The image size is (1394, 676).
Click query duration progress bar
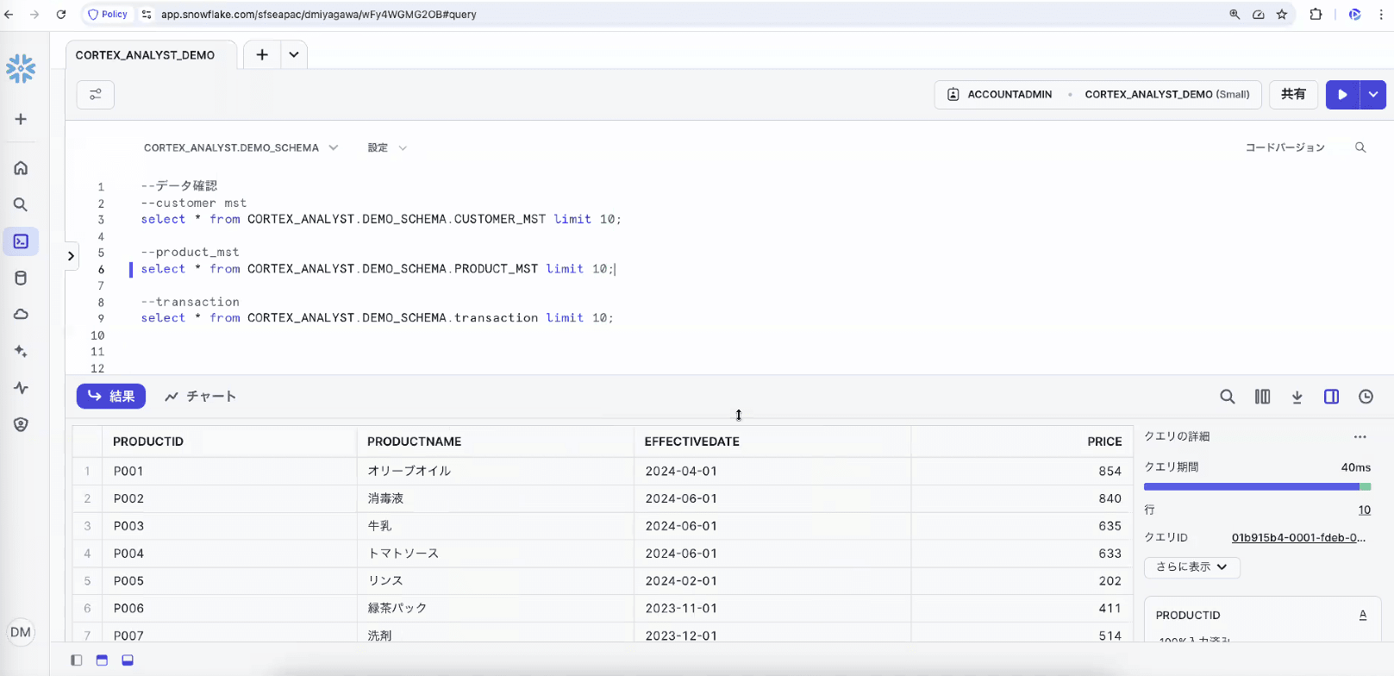tap(1257, 487)
